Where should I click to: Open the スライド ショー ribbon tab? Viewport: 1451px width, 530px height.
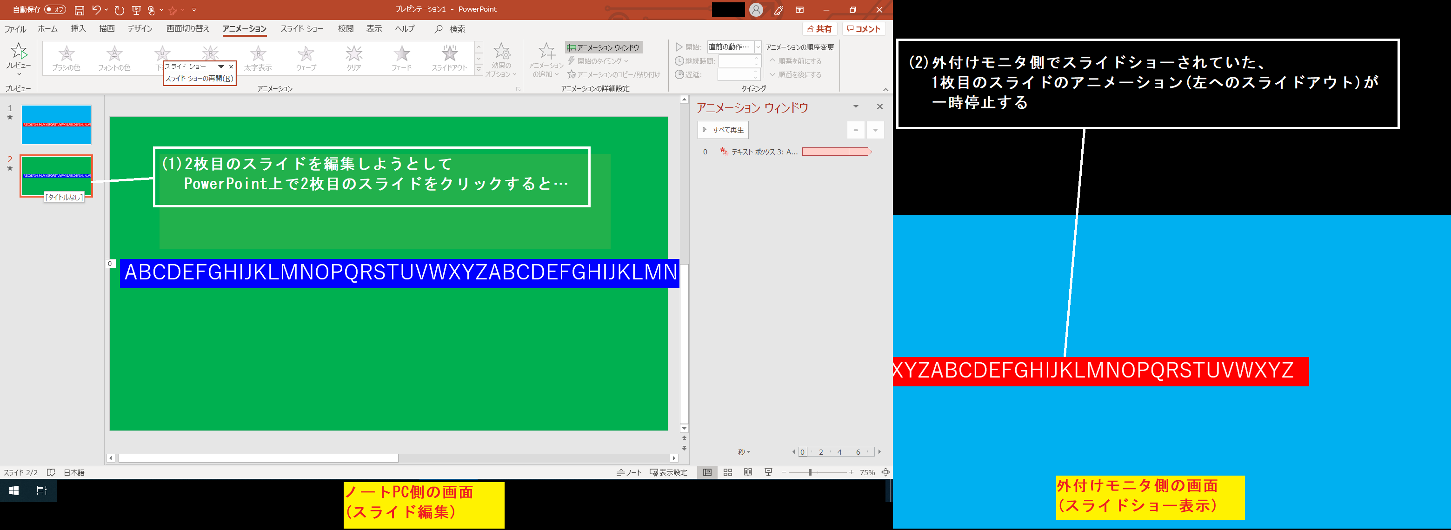302,29
